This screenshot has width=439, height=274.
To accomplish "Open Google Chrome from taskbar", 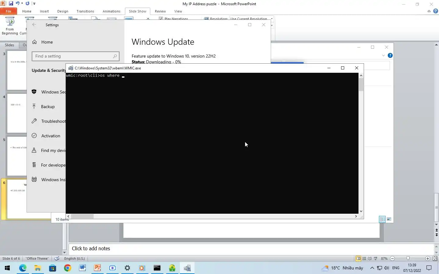I will tap(67, 268).
